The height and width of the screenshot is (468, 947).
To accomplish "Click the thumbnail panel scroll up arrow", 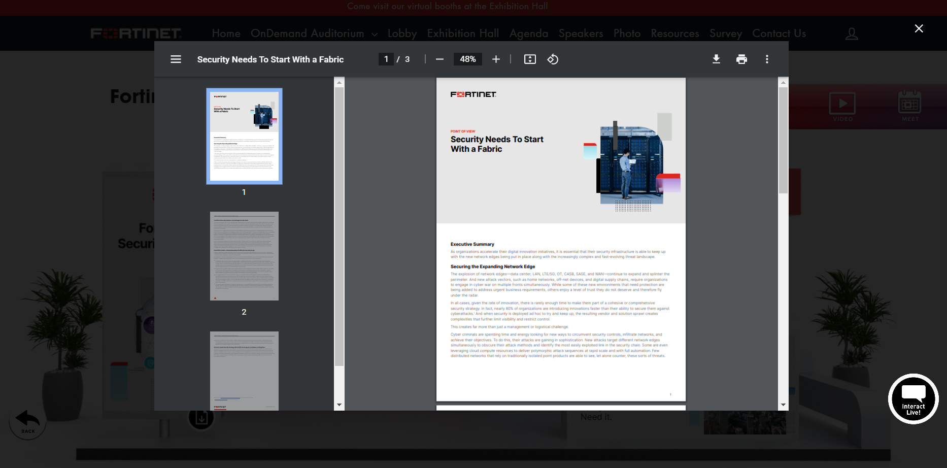I will pyautogui.click(x=339, y=82).
